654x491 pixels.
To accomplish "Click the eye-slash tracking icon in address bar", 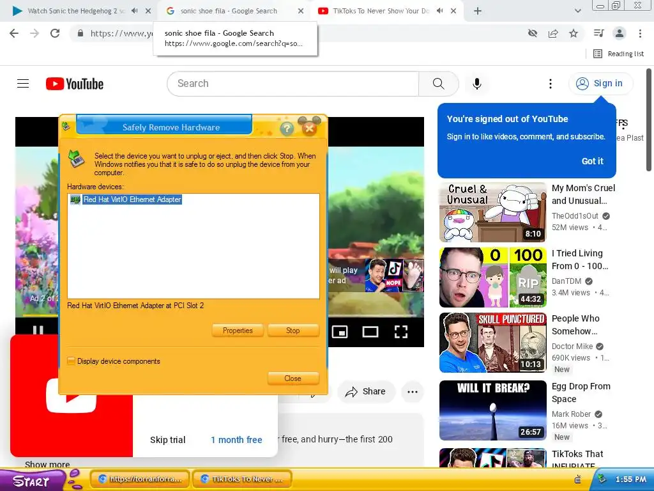I will click(x=532, y=33).
